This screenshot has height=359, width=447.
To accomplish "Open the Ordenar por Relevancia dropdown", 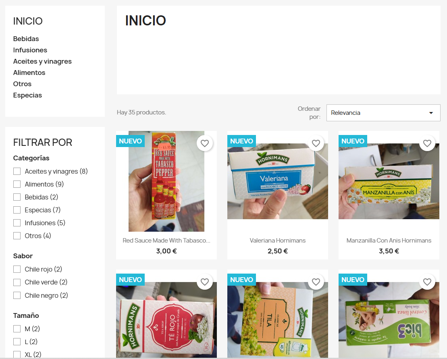I will click(383, 113).
